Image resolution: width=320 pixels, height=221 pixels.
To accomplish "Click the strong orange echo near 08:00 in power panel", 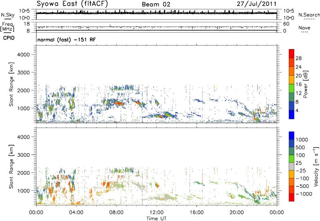I will [118, 103].
